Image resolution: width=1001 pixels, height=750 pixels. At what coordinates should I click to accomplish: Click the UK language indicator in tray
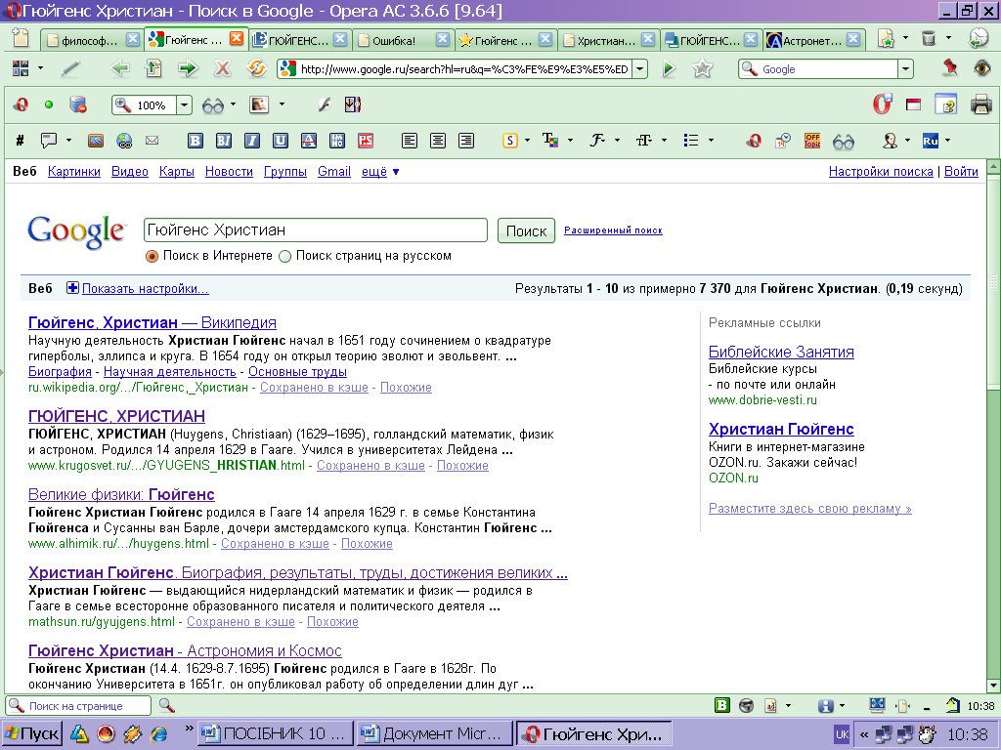click(x=842, y=734)
